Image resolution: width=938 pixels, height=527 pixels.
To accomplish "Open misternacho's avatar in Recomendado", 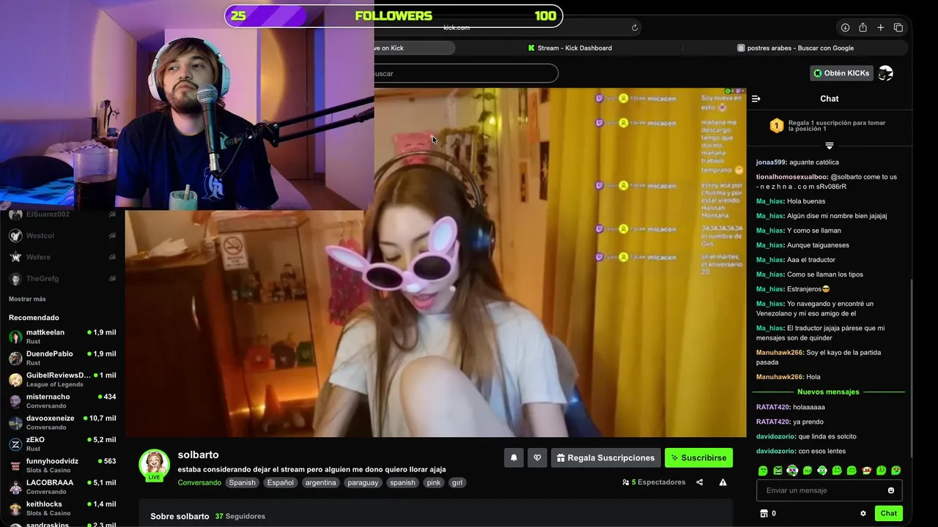I will pos(15,401).
